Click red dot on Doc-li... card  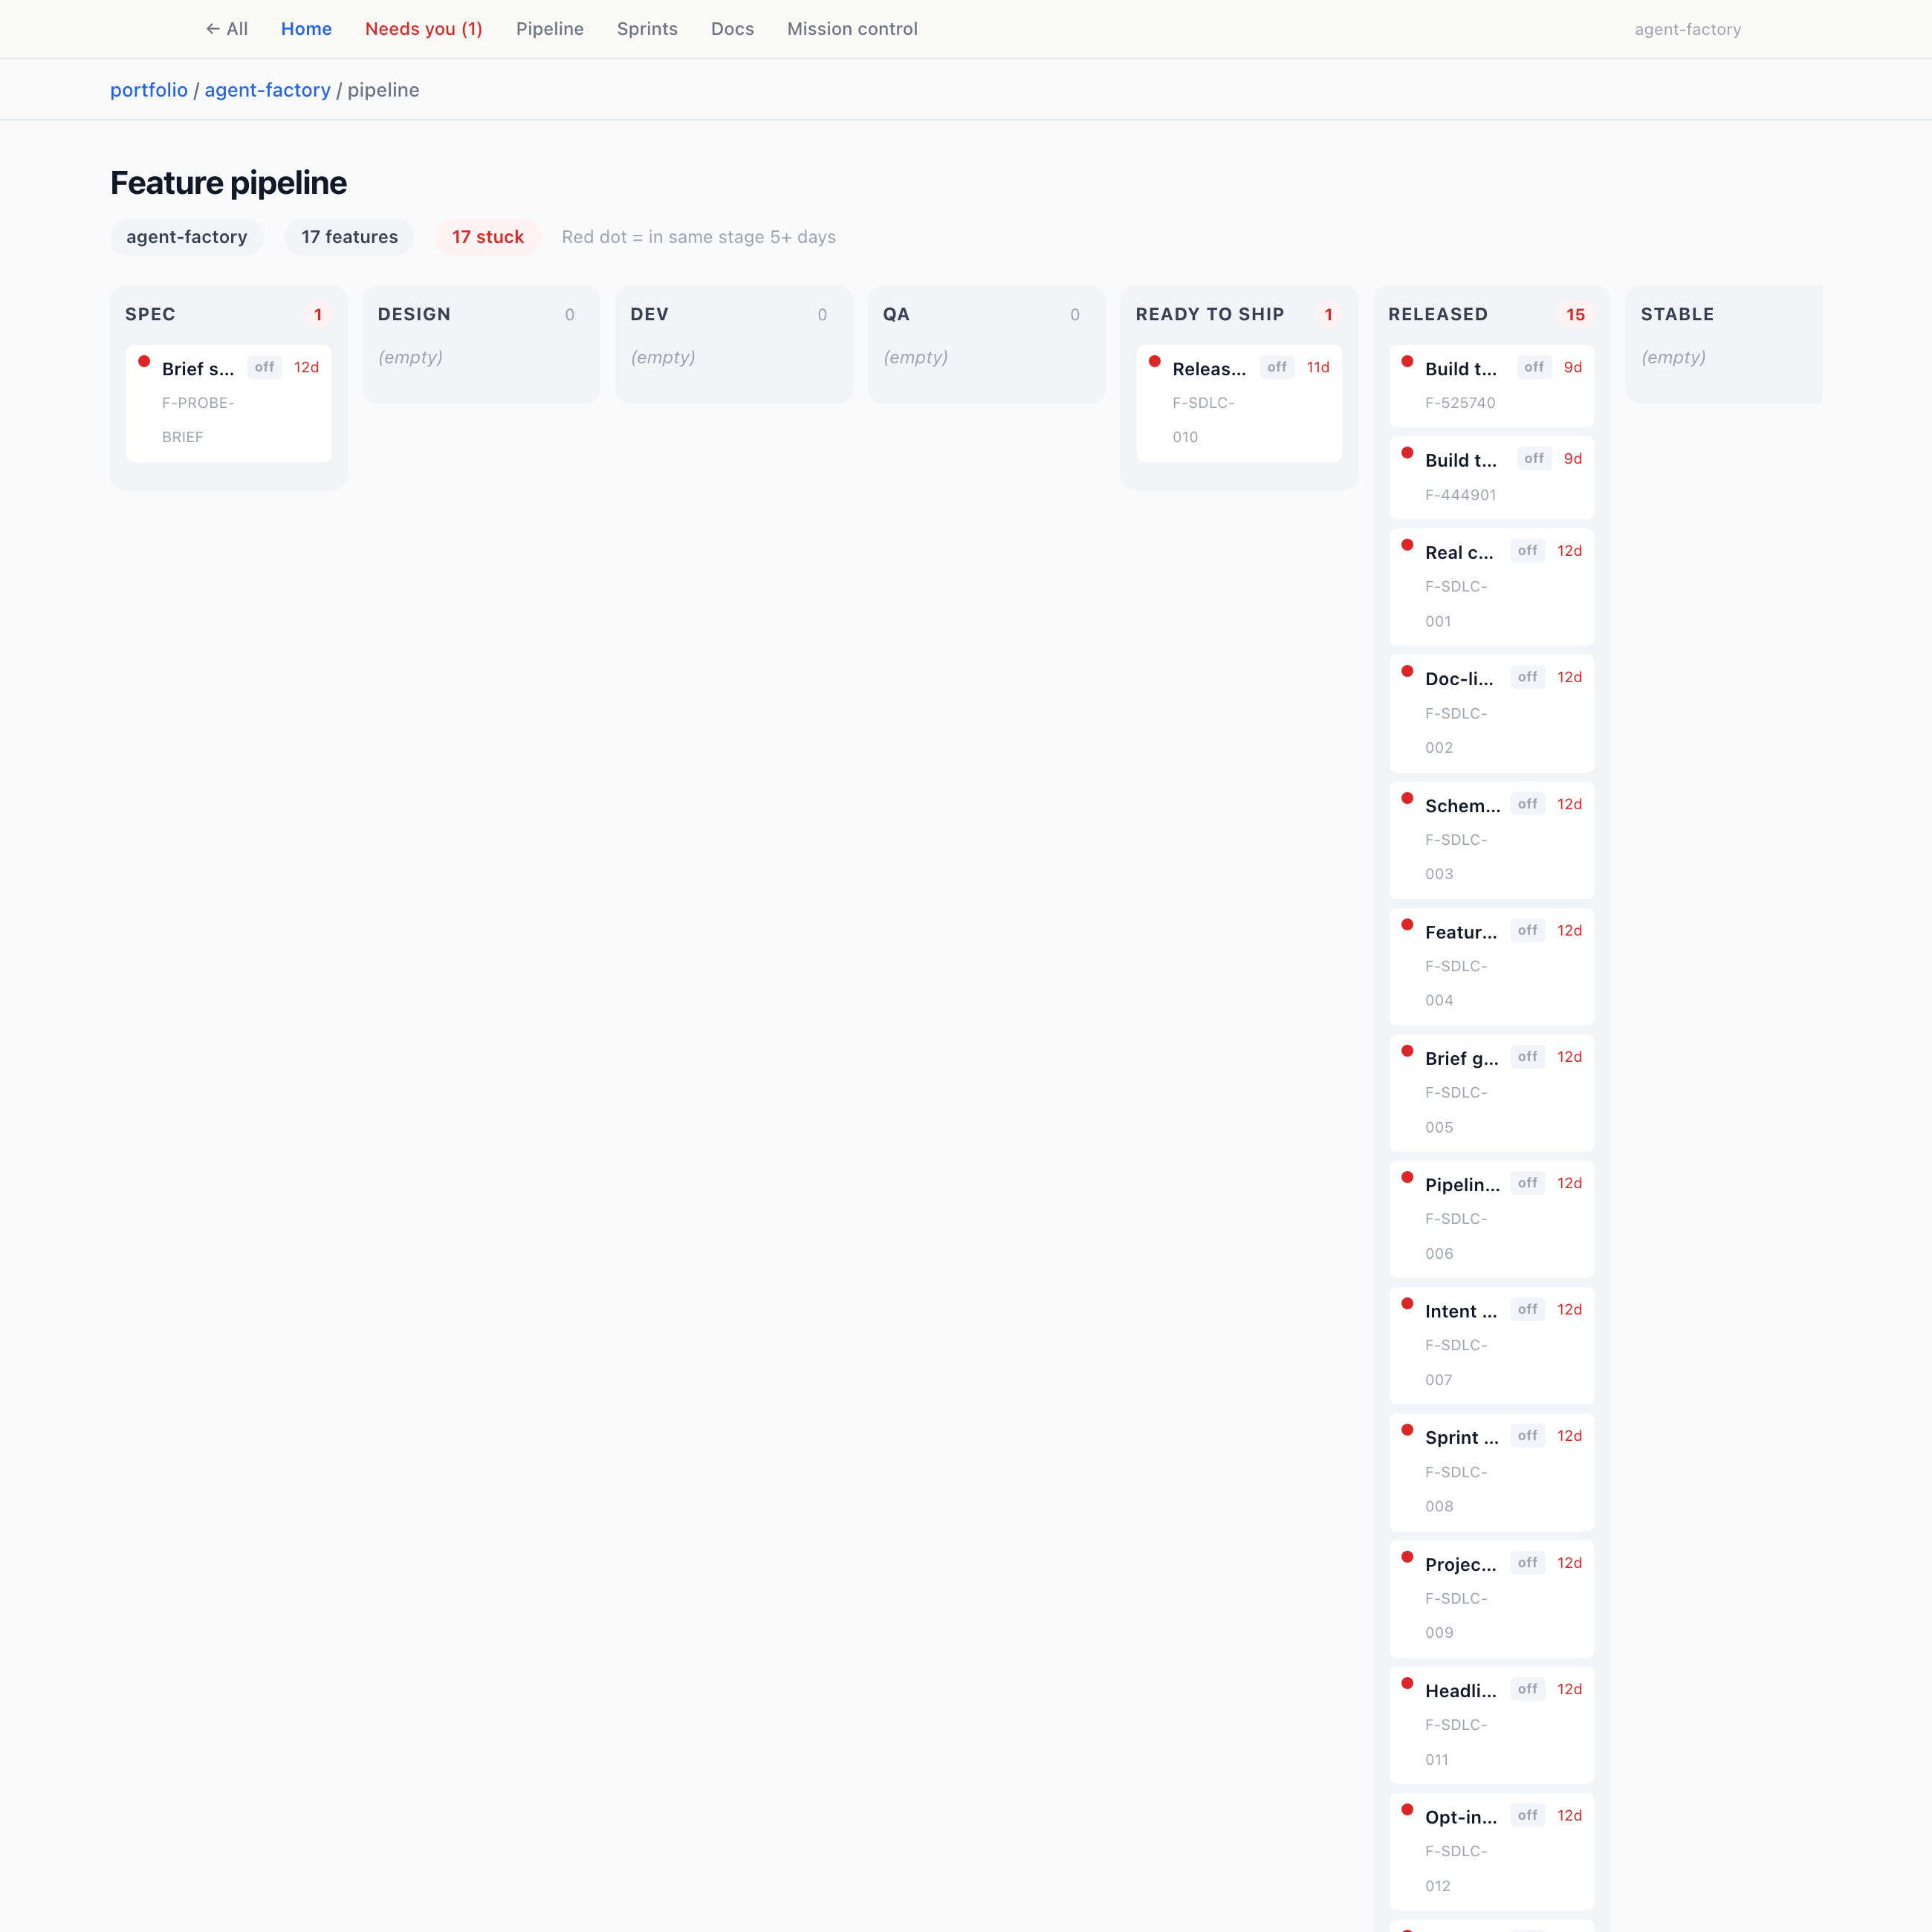pos(1407,671)
